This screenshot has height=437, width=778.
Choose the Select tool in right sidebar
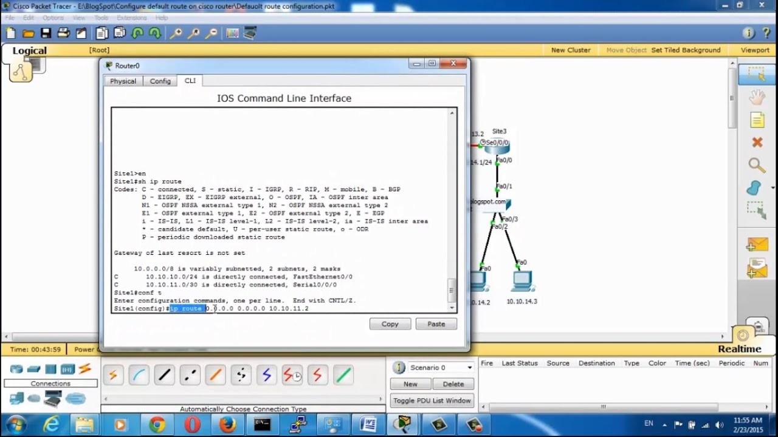(757, 75)
